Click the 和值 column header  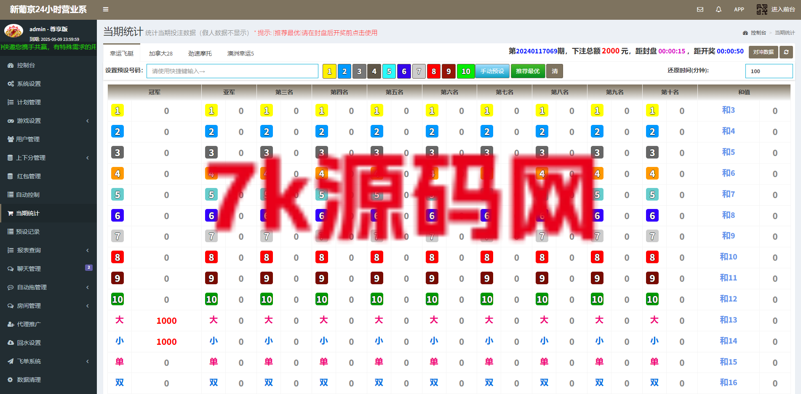[744, 92]
